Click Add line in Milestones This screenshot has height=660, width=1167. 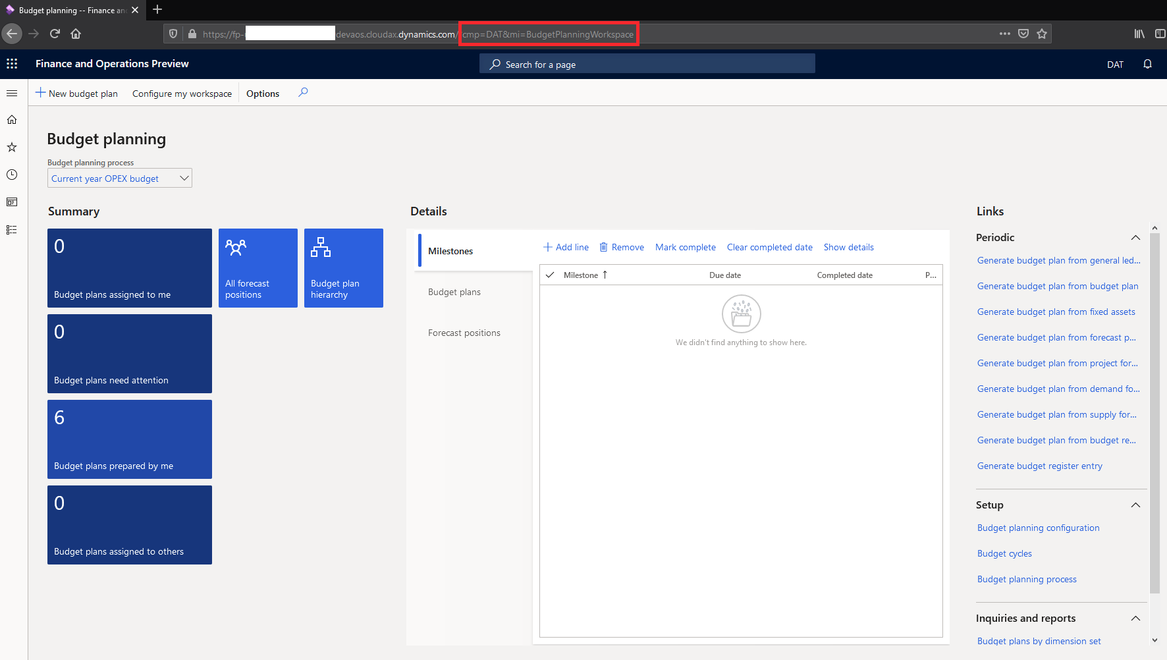(566, 247)
